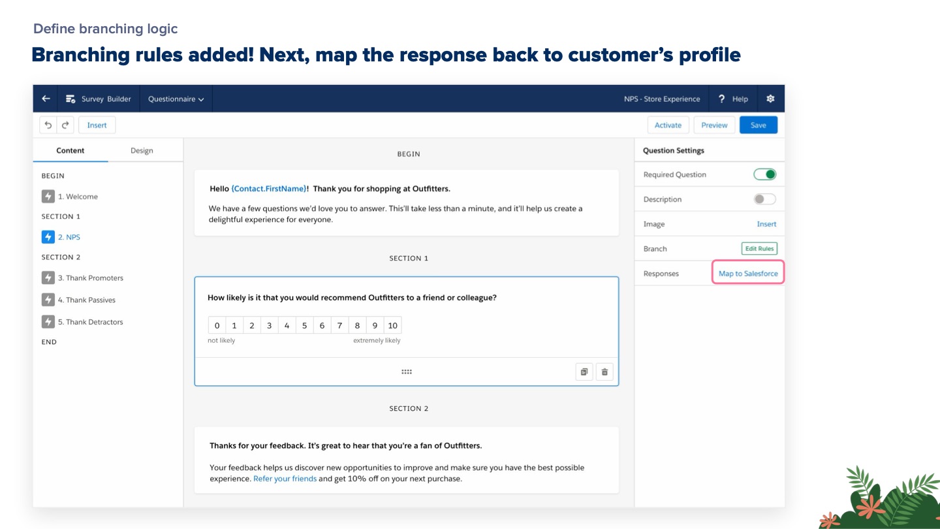The height and width of the screenshot is (529, 940).
Task: Click the Help label in header
Action: coord(740,99)
